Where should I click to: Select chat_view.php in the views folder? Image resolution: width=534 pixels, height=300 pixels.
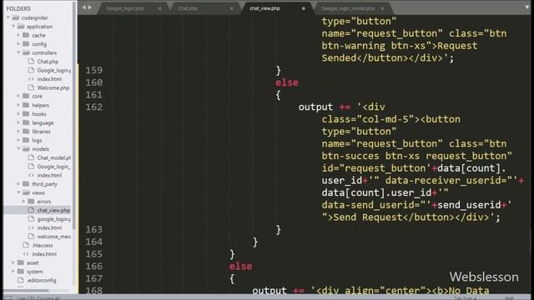[53, 210]
